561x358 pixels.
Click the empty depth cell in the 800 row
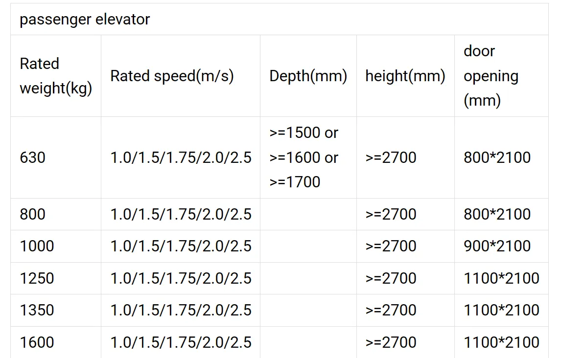(x=308, y=214)
